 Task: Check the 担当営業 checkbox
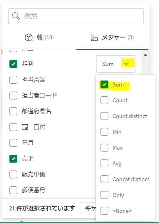13,80
